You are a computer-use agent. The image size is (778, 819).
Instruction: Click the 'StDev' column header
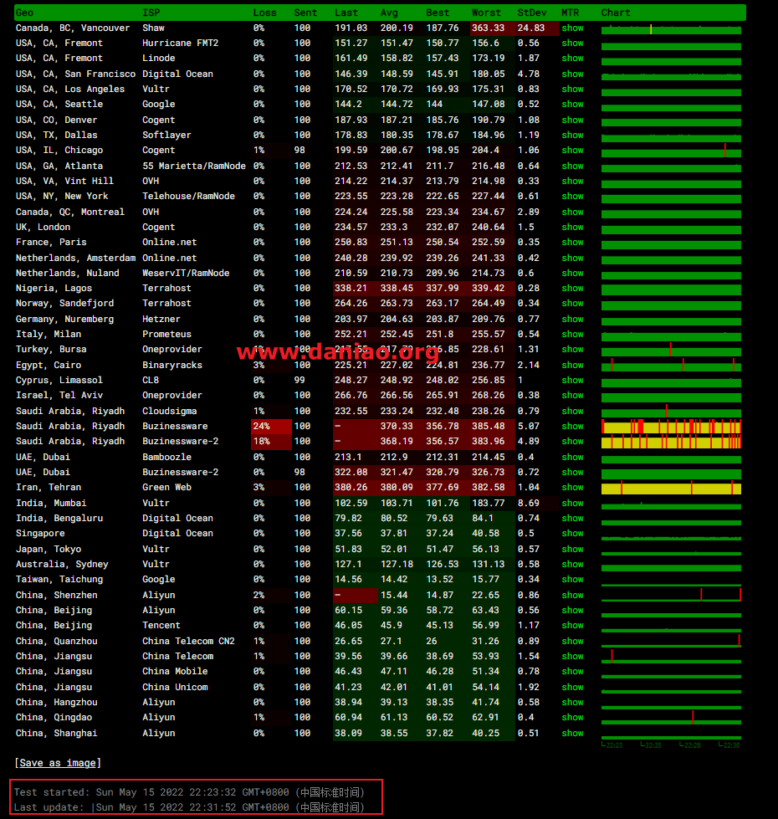532,13
